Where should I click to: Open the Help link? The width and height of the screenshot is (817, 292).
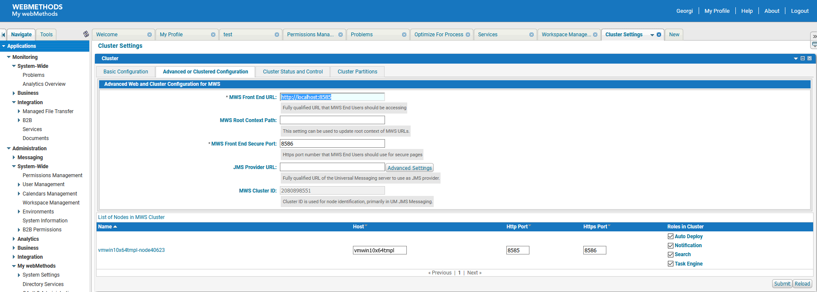pos(747,11)
